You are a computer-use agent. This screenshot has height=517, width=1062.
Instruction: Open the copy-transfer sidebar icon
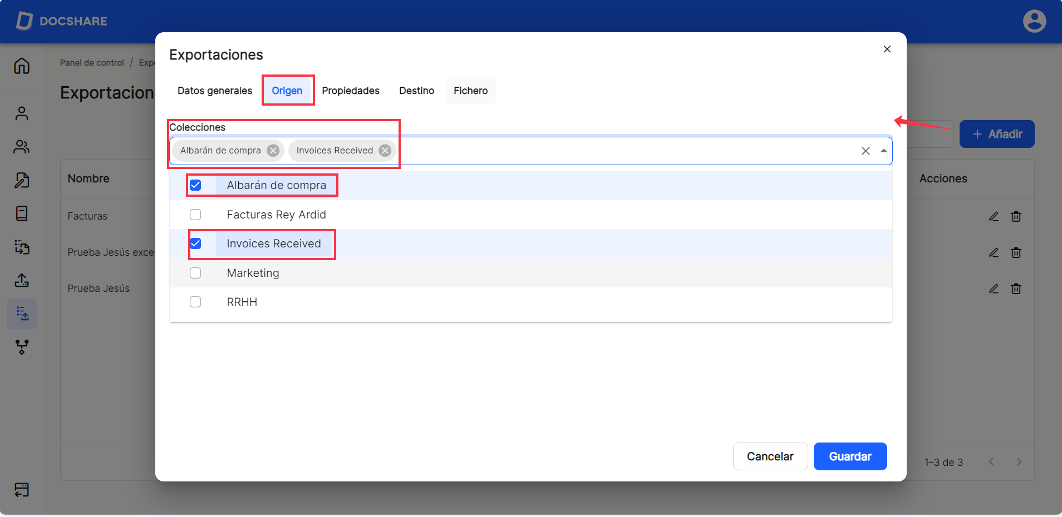pyautogui.click(x=22, y=247)
